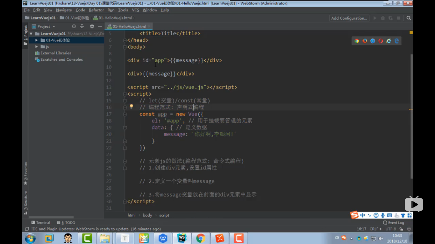The height and width of the screenshot is (244, 435).
Task: Toggle the Z: Structure side tool button
Action: click(25, 203)
